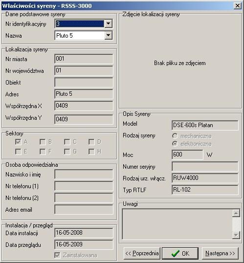This screenshot has height=263, width=244.
Task: Click the Model field DSE-600s Platan
Action: (x=205, y=125)
